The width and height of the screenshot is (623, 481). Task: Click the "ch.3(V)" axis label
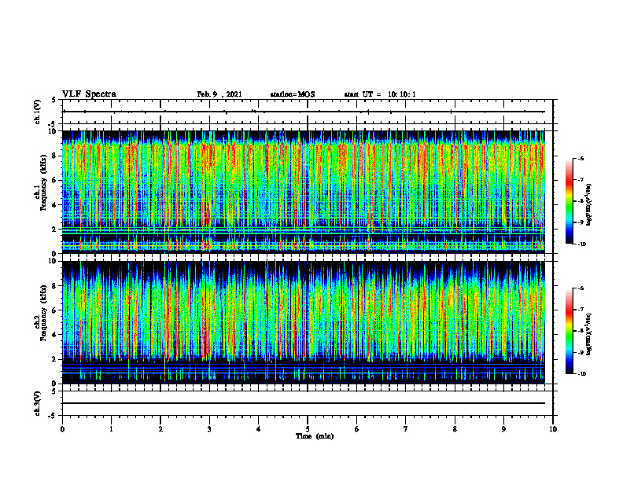(37, 403)
